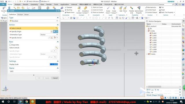The height and width of the screenshot is (104, 185).
Task: Collapse the Settings section
Action: (58, 61)
